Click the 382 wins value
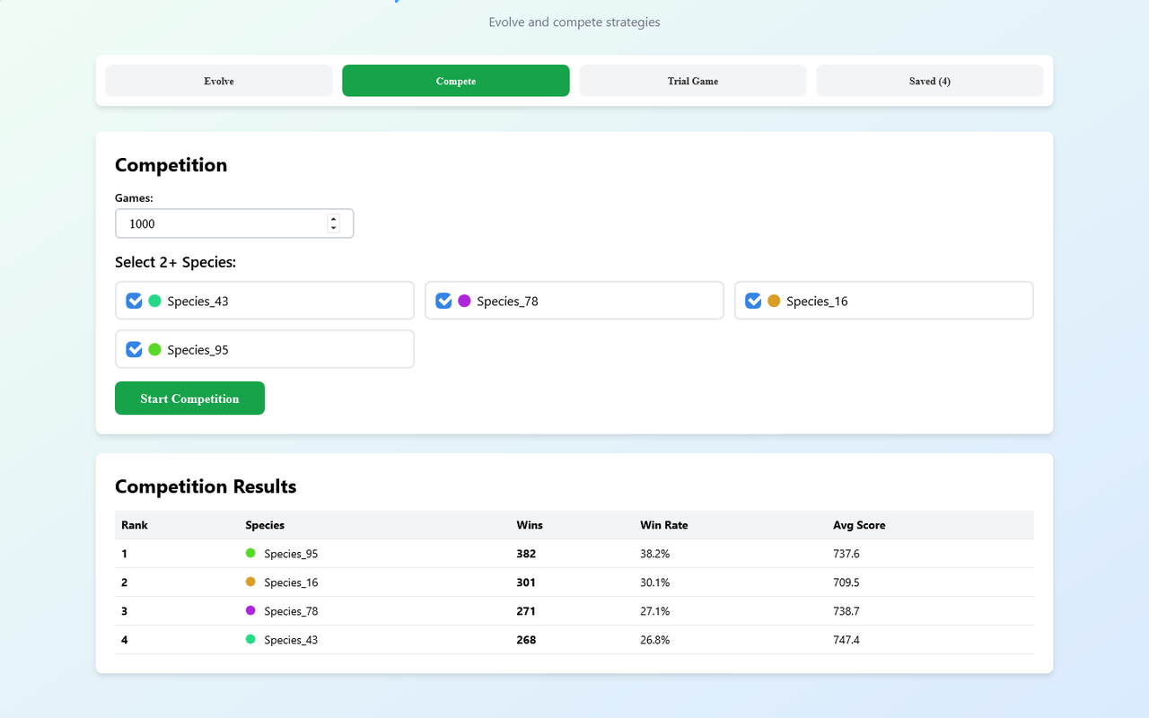 coord(526,554)
